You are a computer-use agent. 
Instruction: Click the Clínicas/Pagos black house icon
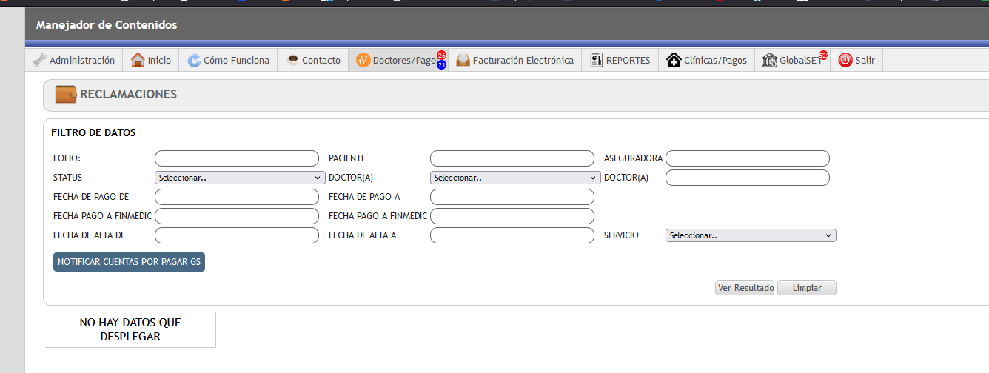pos(674,61)
